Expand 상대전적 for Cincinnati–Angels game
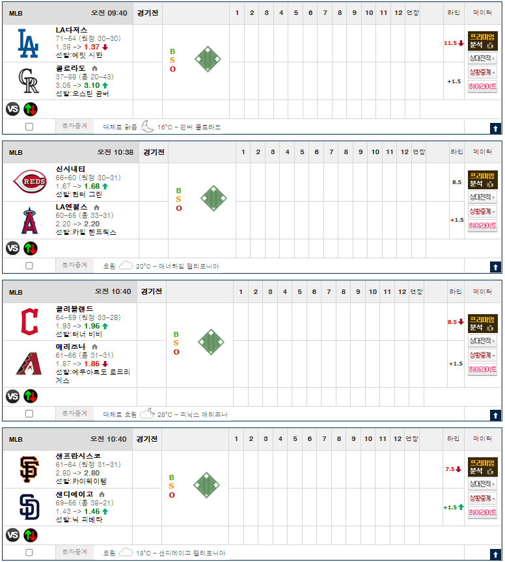Viewport: 505px width, 562px height. coord(482,197)
